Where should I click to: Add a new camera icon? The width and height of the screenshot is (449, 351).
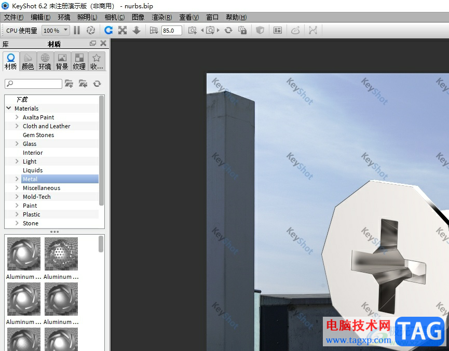192,30
